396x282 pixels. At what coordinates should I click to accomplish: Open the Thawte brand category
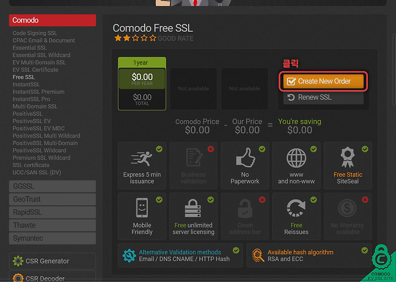(52, 225)
